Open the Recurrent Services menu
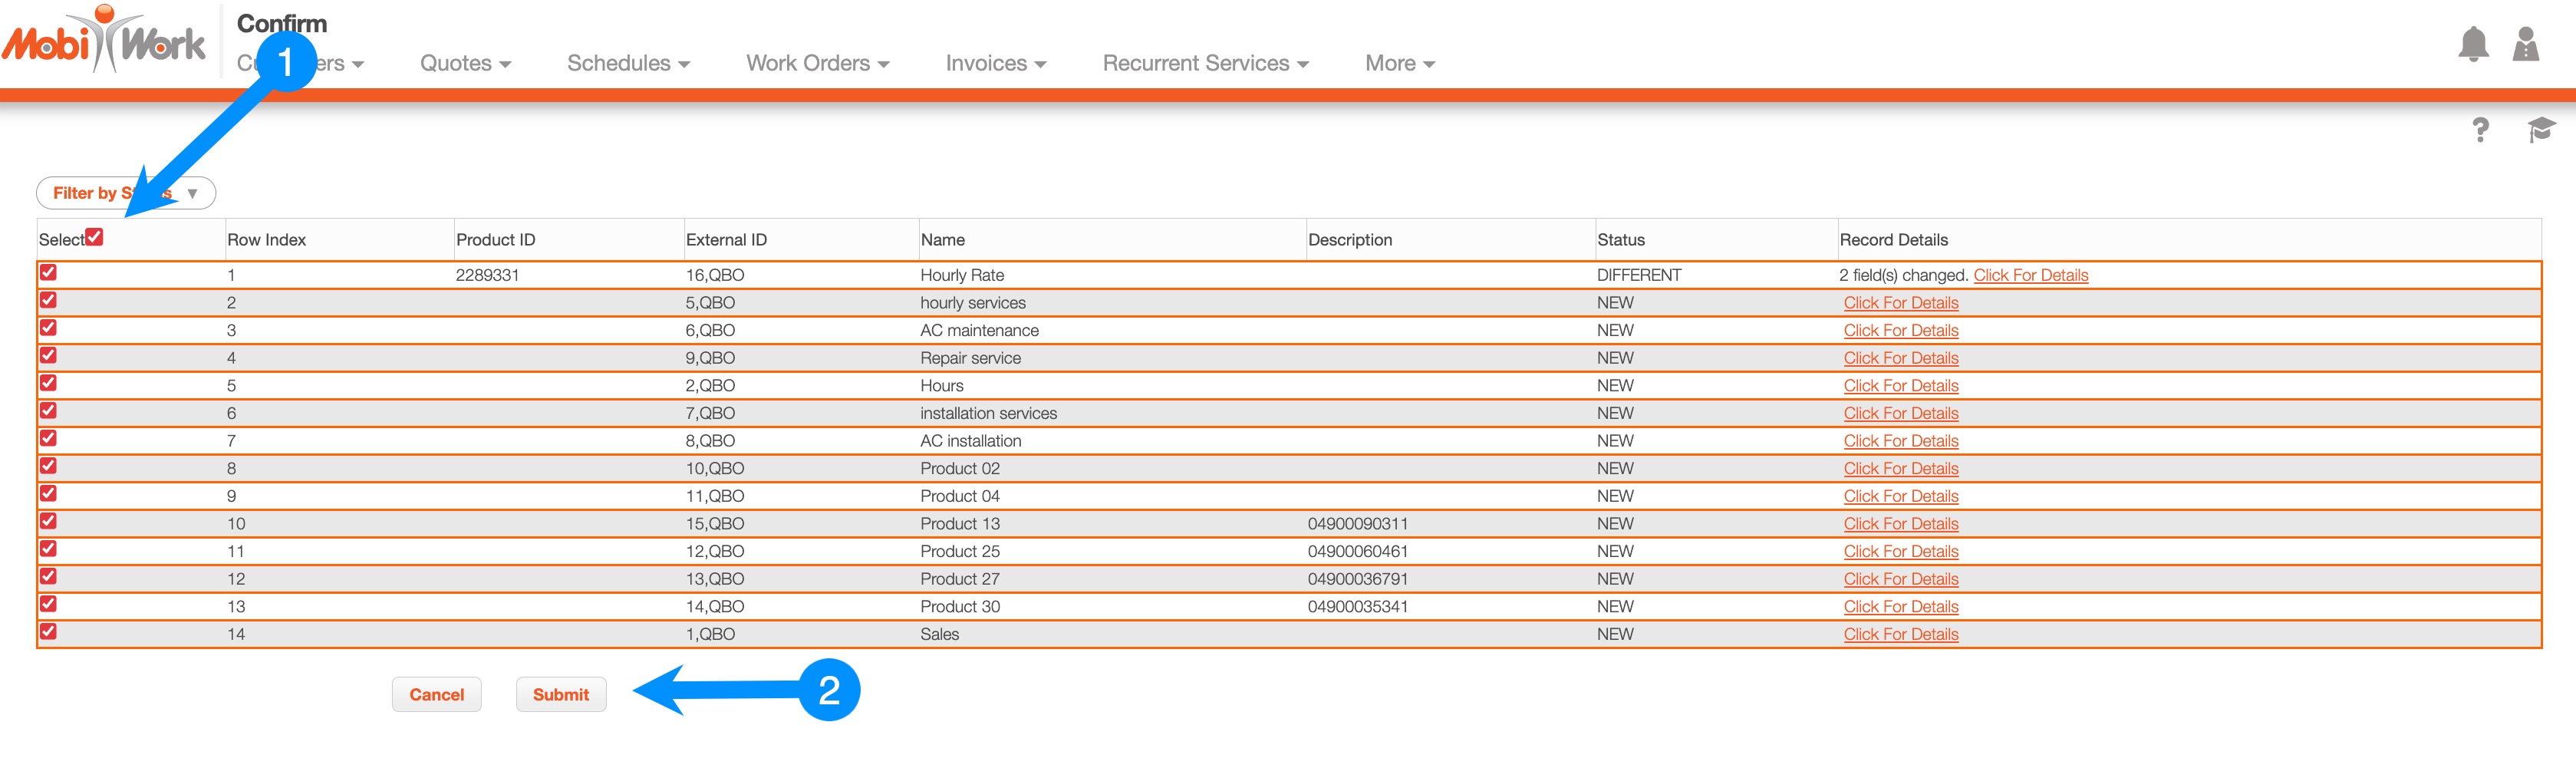The height and width of the screenshot is (778, 2576). tap(1205, 63)
